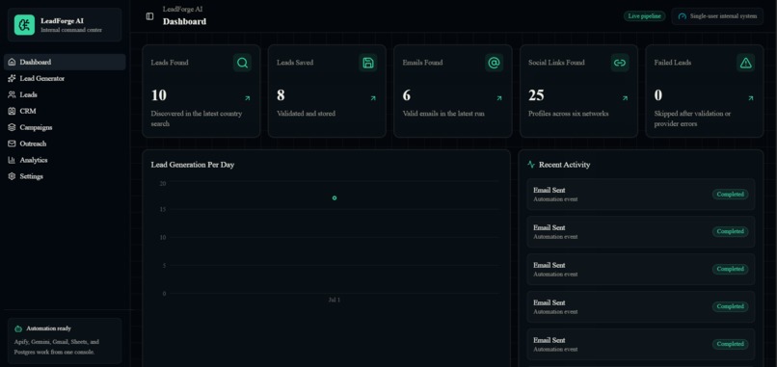
Task: Click the value 6 under Emails Found
Action: (407, 95)
